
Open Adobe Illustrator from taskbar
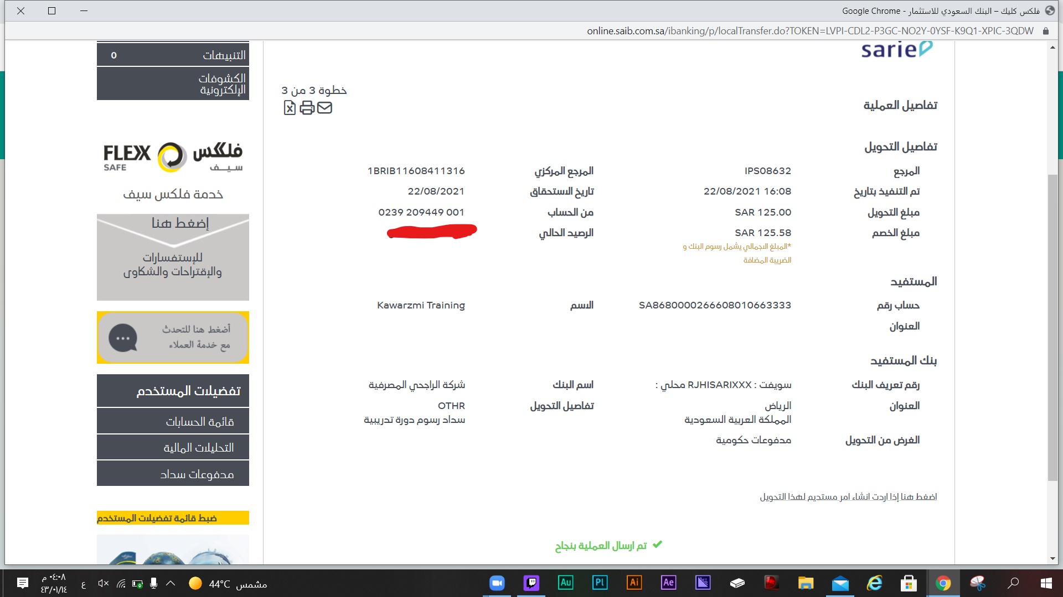coord(634,583)
